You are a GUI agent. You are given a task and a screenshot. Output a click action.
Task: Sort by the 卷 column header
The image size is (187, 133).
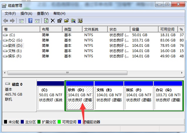tap(21, 29)
